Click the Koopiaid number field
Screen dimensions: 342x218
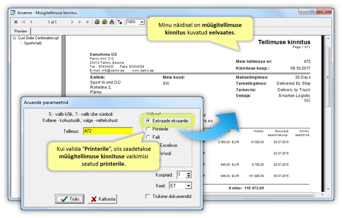point(181,175)
